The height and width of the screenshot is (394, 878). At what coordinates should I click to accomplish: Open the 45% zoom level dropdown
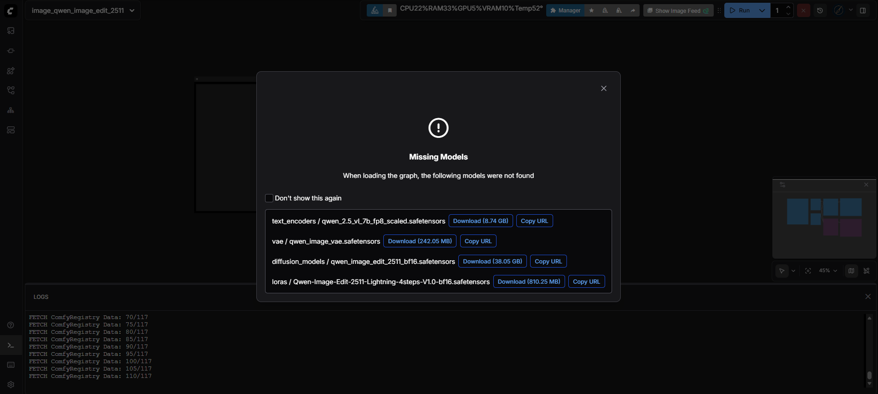[828, 271]
